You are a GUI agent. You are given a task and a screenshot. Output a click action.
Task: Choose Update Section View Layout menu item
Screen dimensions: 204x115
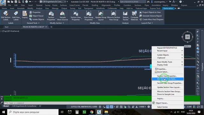point(168,87)
